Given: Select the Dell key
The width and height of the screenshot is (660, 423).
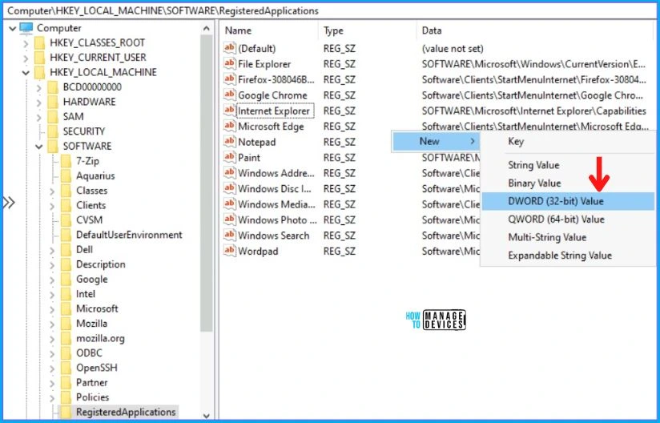Looking at the screenshot, I should [84, 250].
